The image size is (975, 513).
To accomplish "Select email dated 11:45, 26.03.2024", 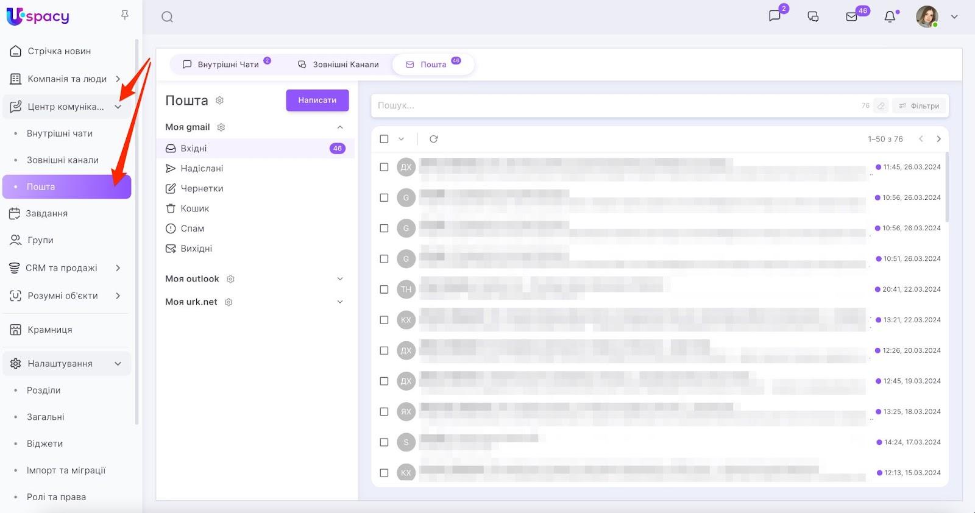I will [x=384, y=167].
